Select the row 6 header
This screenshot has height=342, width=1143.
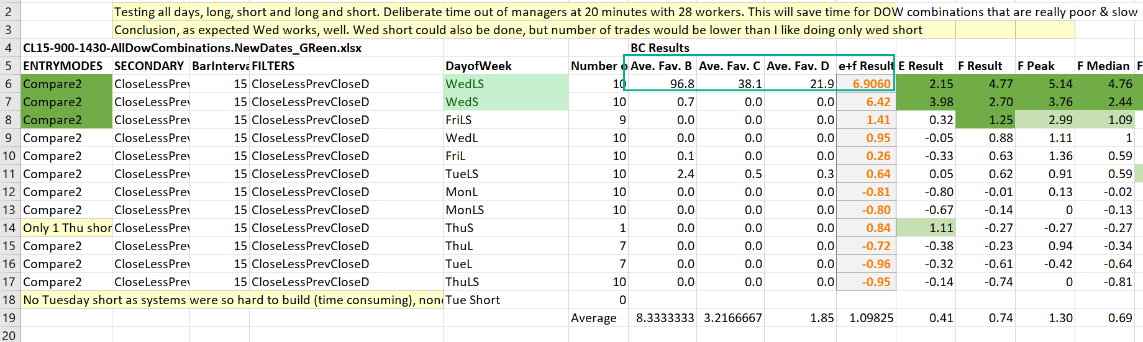9,84
